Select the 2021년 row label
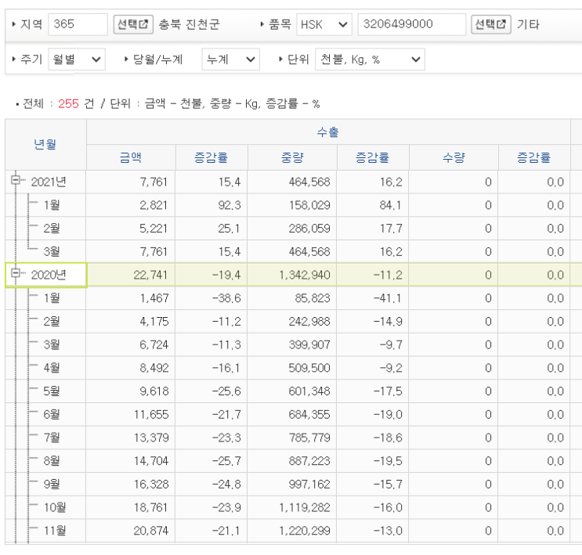The height and width of the screenshot is (555, 582). point(49,182)
